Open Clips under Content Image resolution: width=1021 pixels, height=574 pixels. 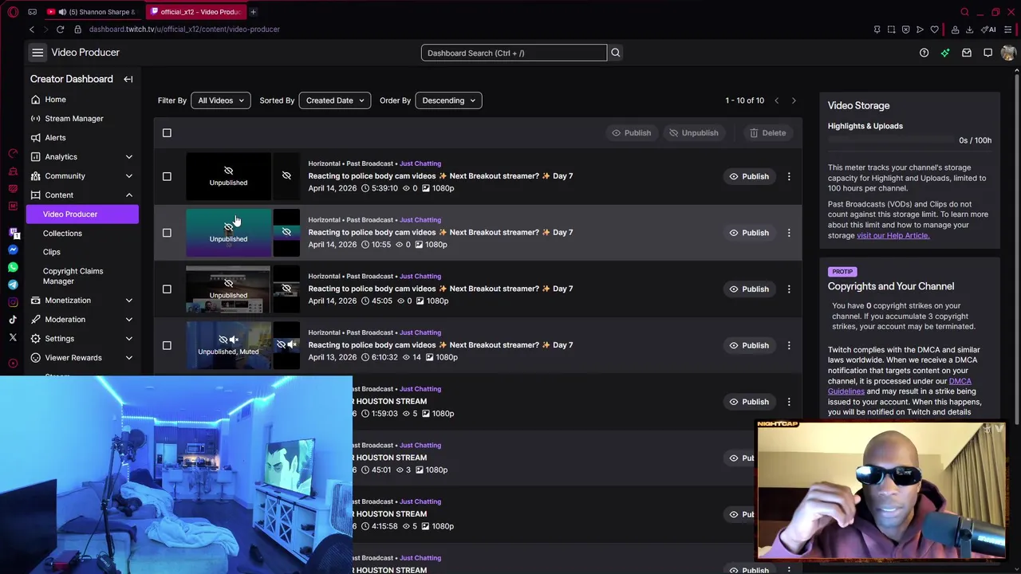click(52, 252)
